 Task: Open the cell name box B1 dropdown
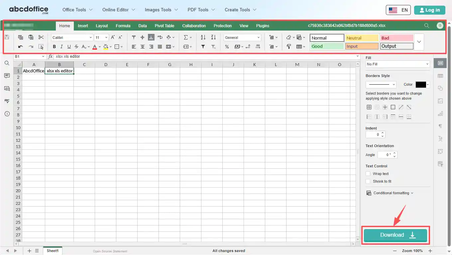coord(43,56)
